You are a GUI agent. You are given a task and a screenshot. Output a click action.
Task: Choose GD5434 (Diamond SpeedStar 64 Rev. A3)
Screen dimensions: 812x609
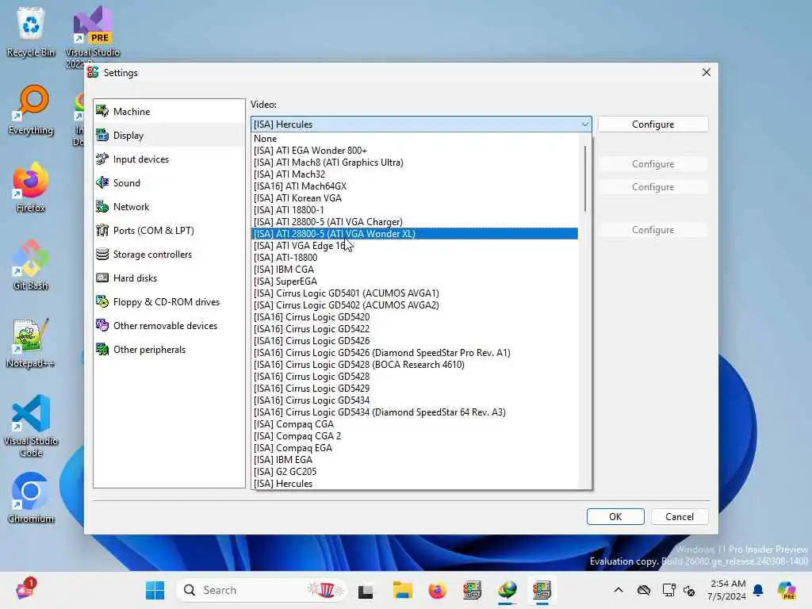point(415,412)
